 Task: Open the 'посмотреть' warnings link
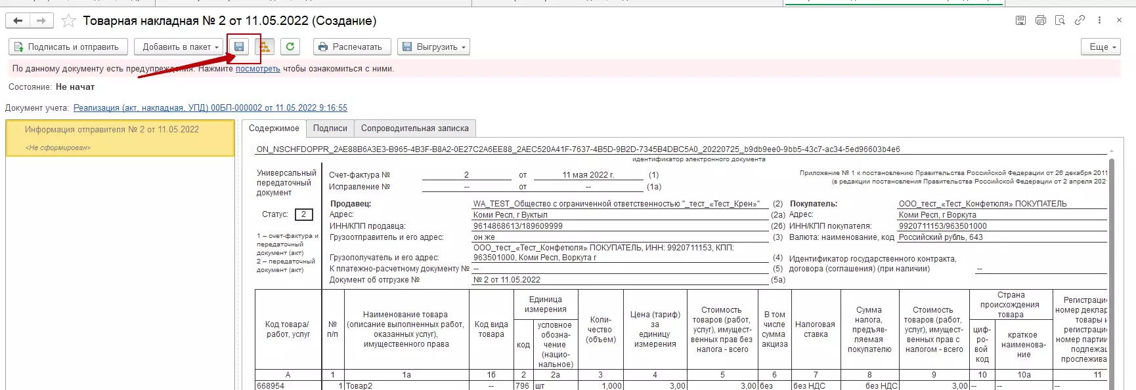coord(258,69)
